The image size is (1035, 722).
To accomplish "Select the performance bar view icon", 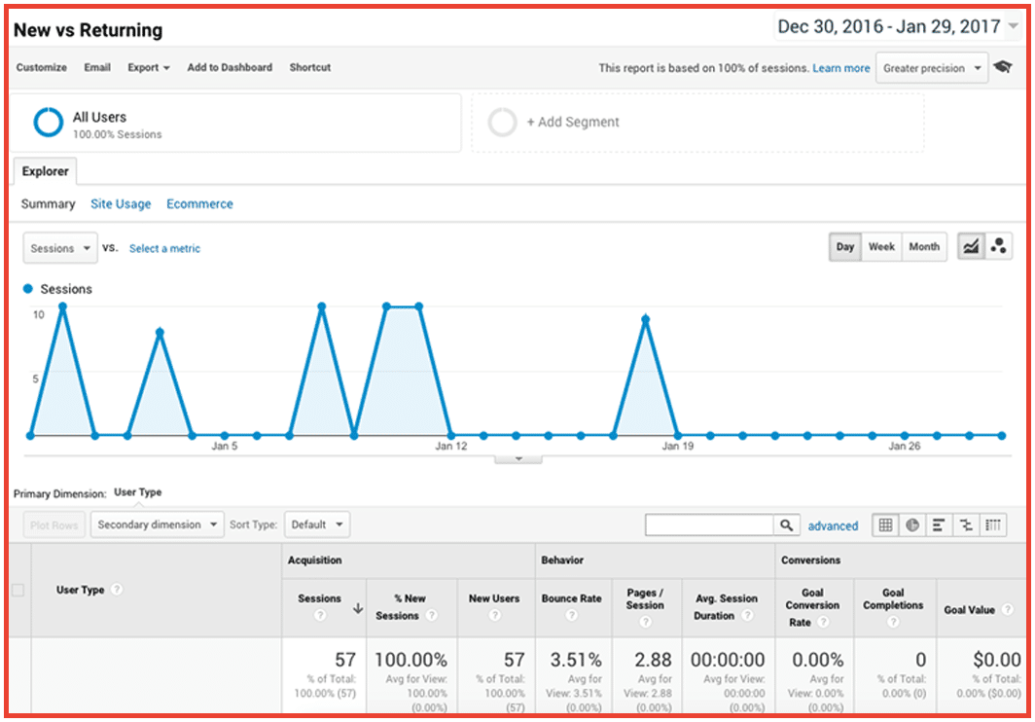I will [939, 525].
